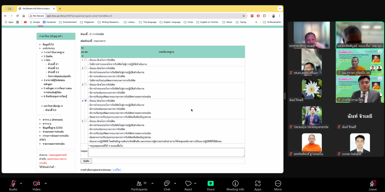Open the React emoji picker
The image size is (385, 192).
coord(188,185)
